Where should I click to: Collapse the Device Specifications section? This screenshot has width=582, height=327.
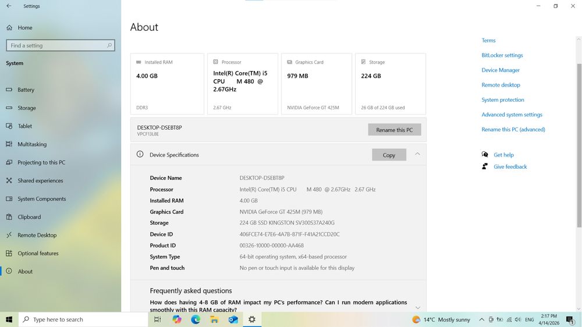pyautogui.click(x=417, y=154)
